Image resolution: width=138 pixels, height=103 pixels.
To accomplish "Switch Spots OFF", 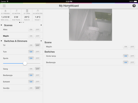I will [x=38, y=58].
